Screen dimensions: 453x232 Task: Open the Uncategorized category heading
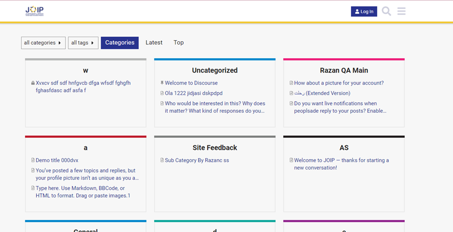click(214, 70)
